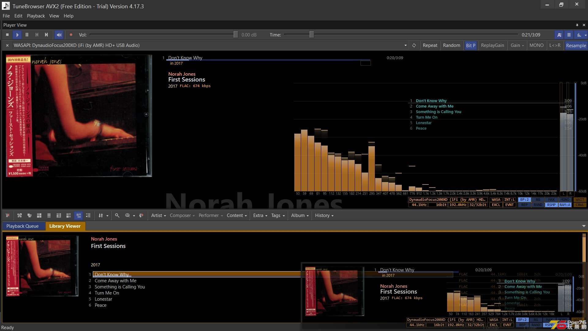Click the First Sessions album thumbnail in Library Viewer
Image resolution: width=588 pixels, height=331 pixels.
pyautogui.click(x=42, y=266)
